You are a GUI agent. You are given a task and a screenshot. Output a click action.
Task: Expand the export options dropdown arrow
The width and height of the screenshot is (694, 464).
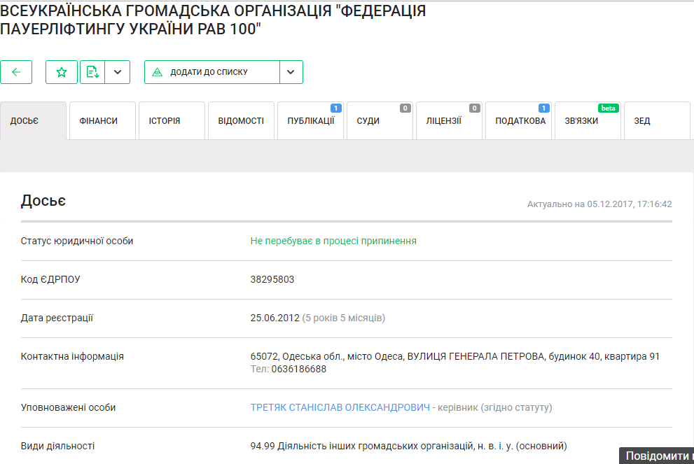[118, 72]
